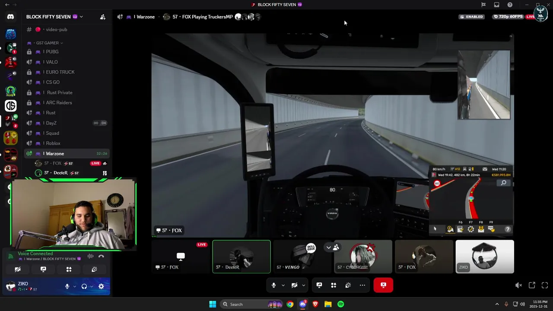Screen dimensions: 553x311
Task: Select the FOX live stream tile
Action: pyautogui.click(x=181, y=257)
